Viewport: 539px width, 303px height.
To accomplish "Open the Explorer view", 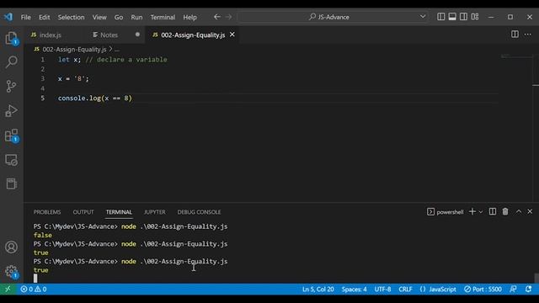I will click(11, 38).
